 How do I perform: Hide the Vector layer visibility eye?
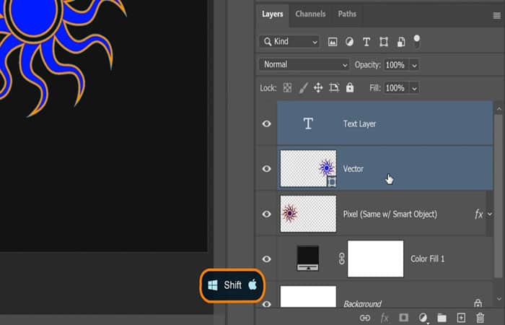tap(267, 169)
